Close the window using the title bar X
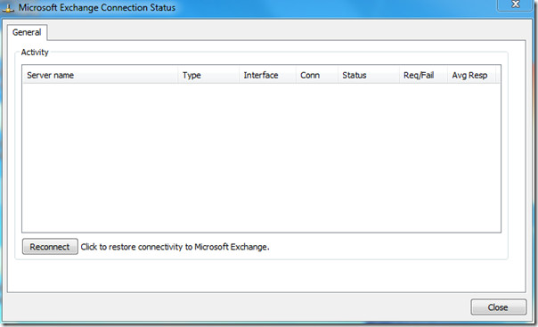Image resolution: width=538 pixels, height=327 pixels. (x=516, y=4)
